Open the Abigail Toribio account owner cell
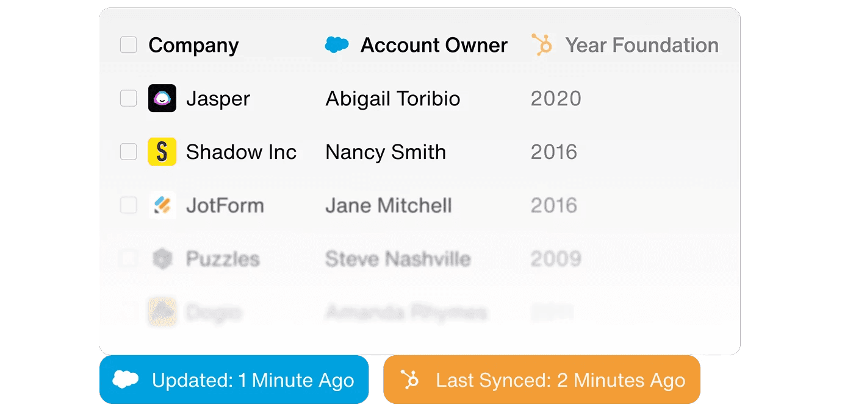Image resolution: width=842 pixels, height=413 pixels. click(x=393, y=99)
